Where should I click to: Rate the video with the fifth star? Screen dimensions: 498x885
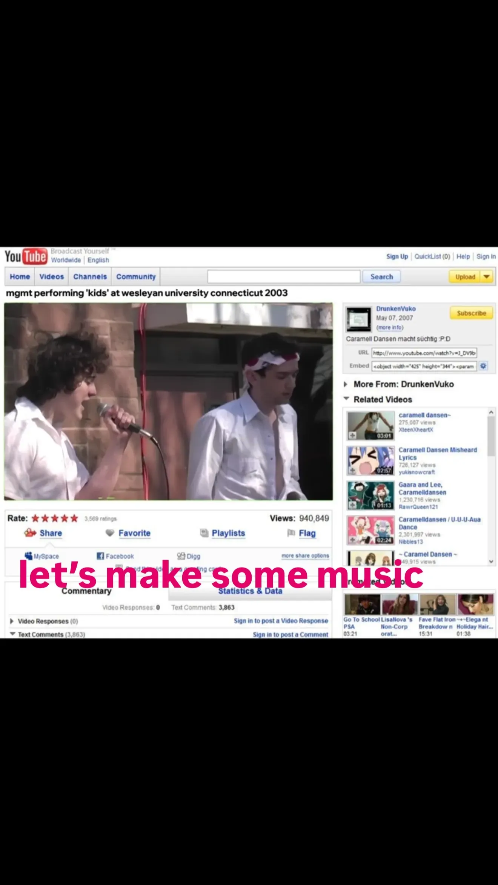click(x=74, y=518)
